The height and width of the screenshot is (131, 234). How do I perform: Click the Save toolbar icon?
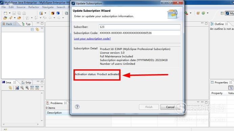click(14, 13)
